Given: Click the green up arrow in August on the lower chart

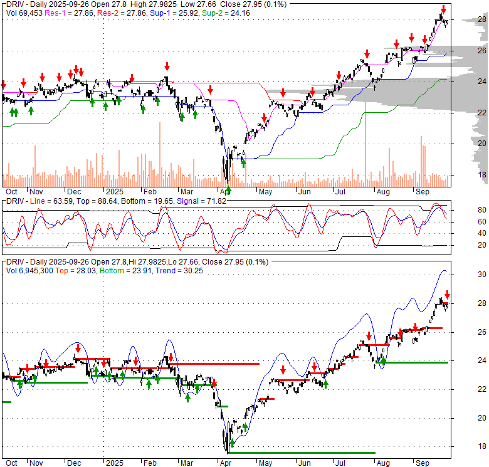Looking at the screenshot, I should [x=383, y=360].
